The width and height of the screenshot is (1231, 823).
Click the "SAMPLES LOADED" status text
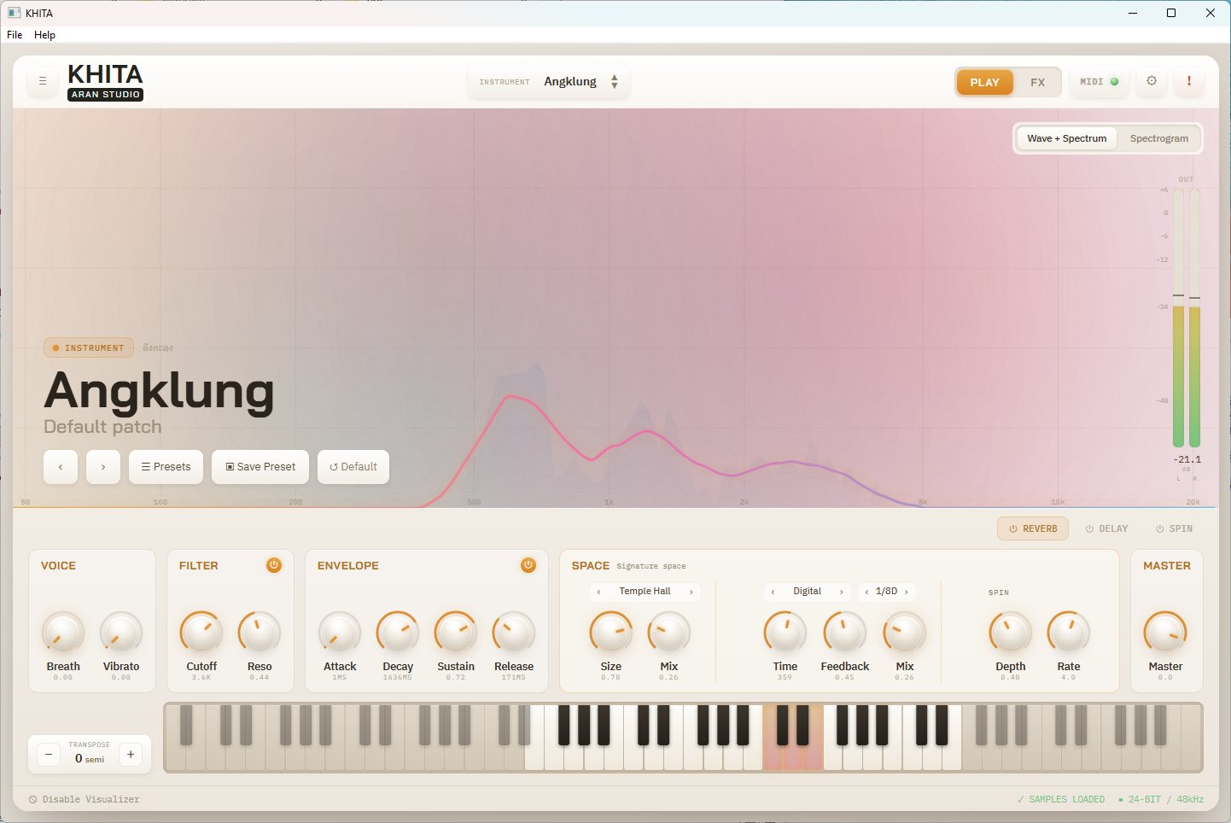[1061, 799]
